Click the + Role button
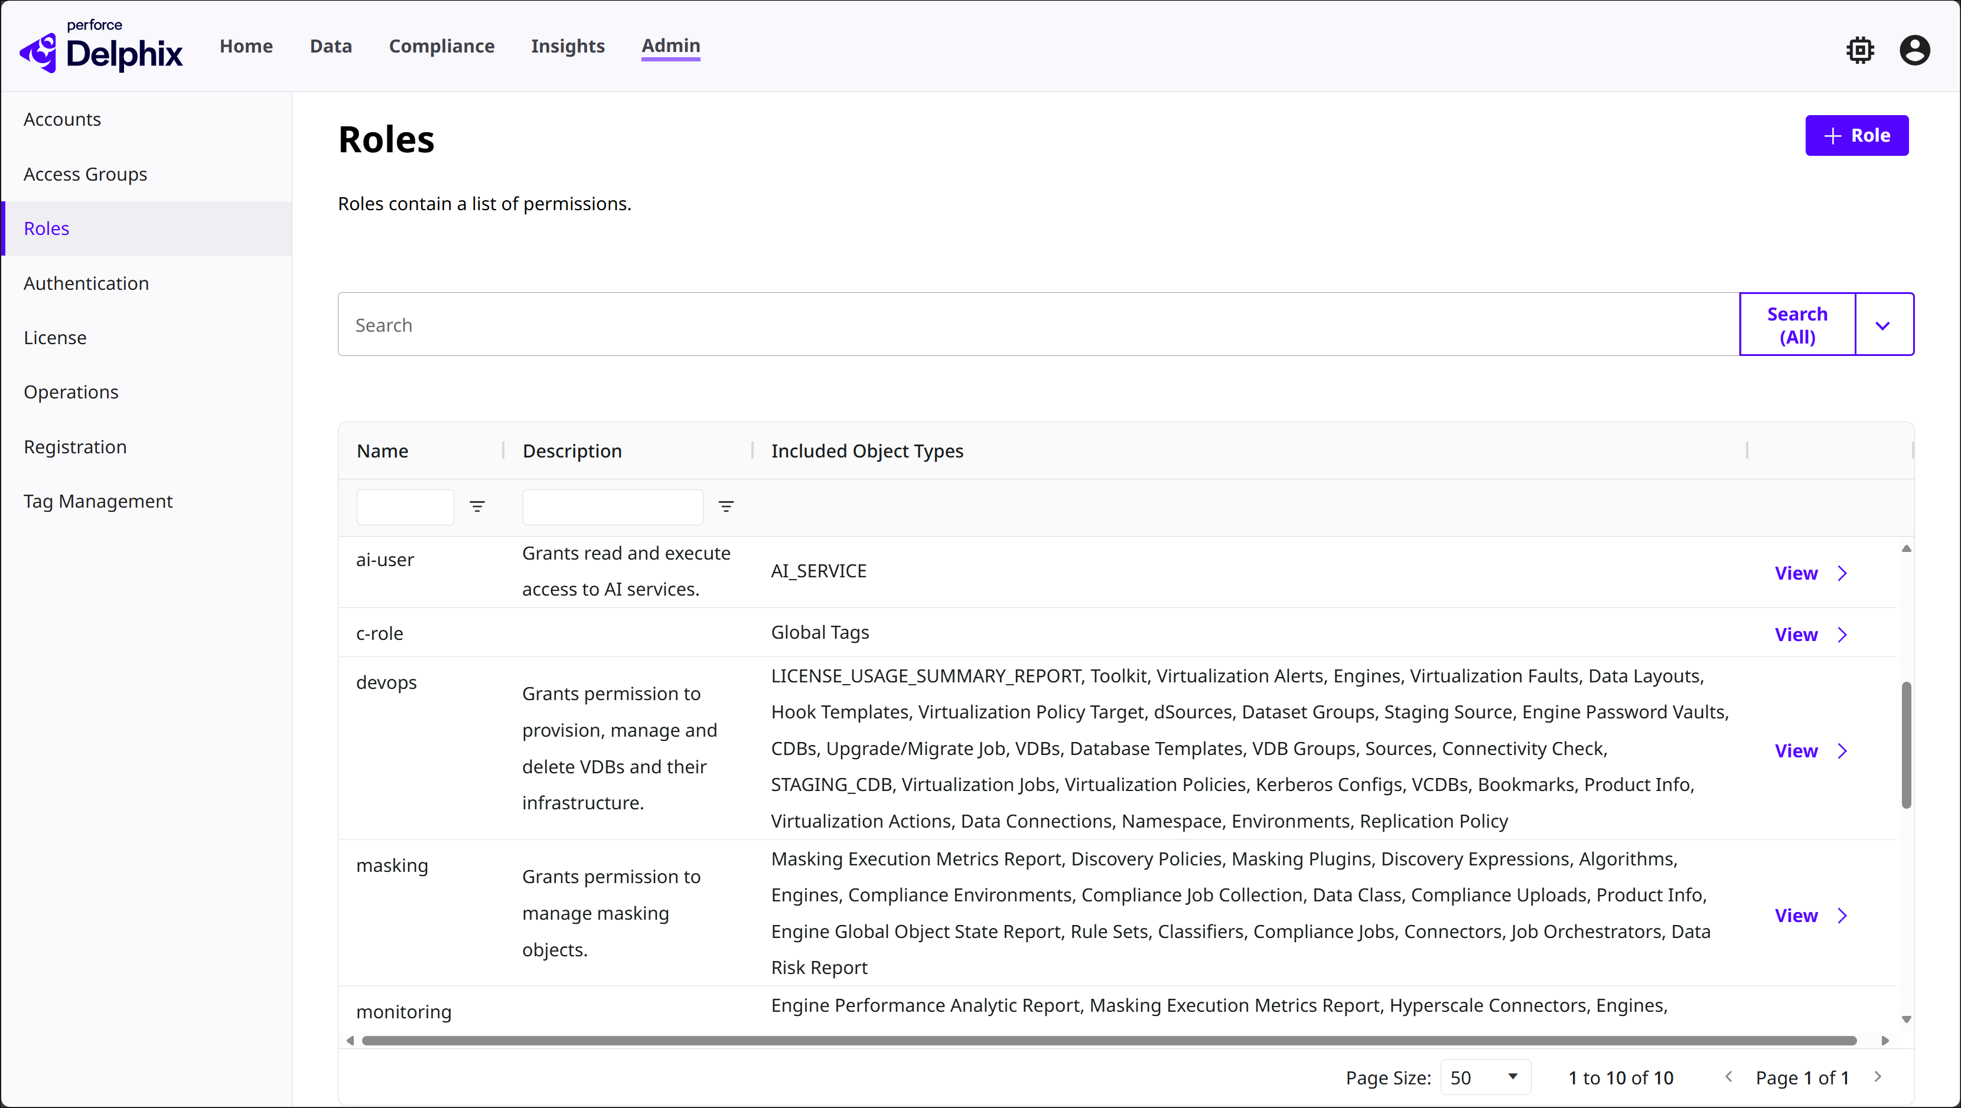 [1856, 135]
